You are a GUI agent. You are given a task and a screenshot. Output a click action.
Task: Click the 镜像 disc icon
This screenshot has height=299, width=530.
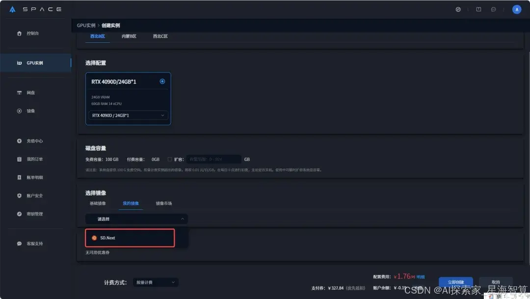click(19, 111)
